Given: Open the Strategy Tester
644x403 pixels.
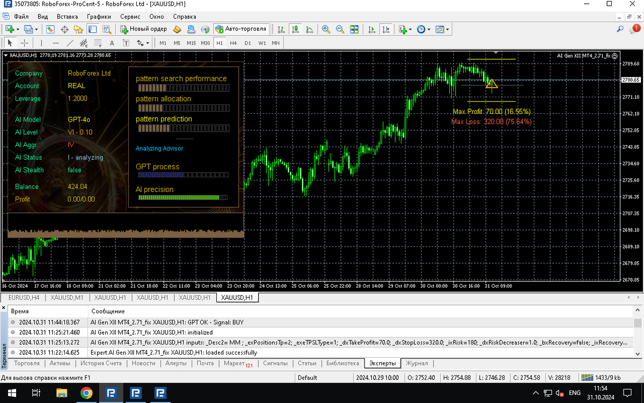Looking at the screenshot, I should pos(106,29).
